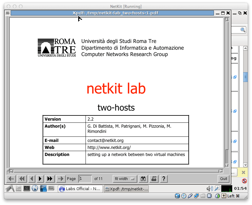Dismiss the yellow notification bar in the browser
The width and height of the screenshot is (252, 205).
(243, 172)
